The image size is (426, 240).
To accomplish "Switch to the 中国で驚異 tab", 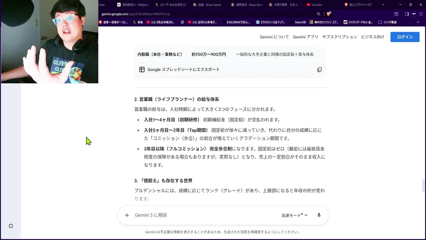I will (285, 5).
